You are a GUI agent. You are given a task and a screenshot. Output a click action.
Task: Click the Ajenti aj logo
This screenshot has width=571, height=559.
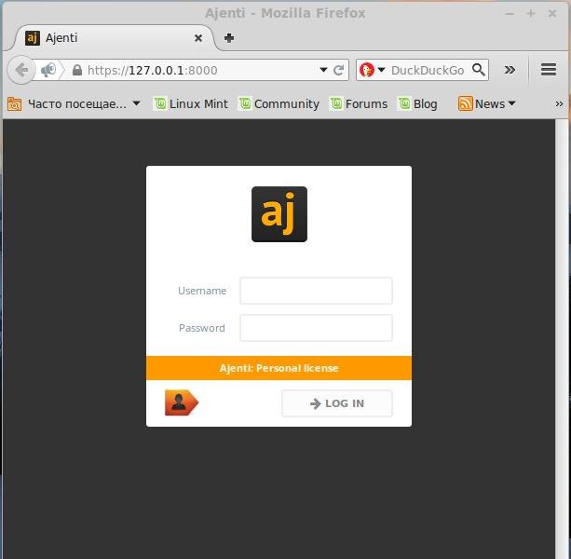[279, 214]
